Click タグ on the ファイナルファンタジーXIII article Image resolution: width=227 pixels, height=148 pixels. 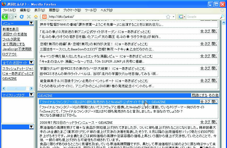pos(207,102)
